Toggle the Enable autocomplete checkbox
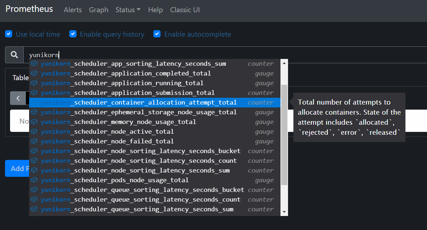Viewport: 427px width, 230px height. pos(157,34)
